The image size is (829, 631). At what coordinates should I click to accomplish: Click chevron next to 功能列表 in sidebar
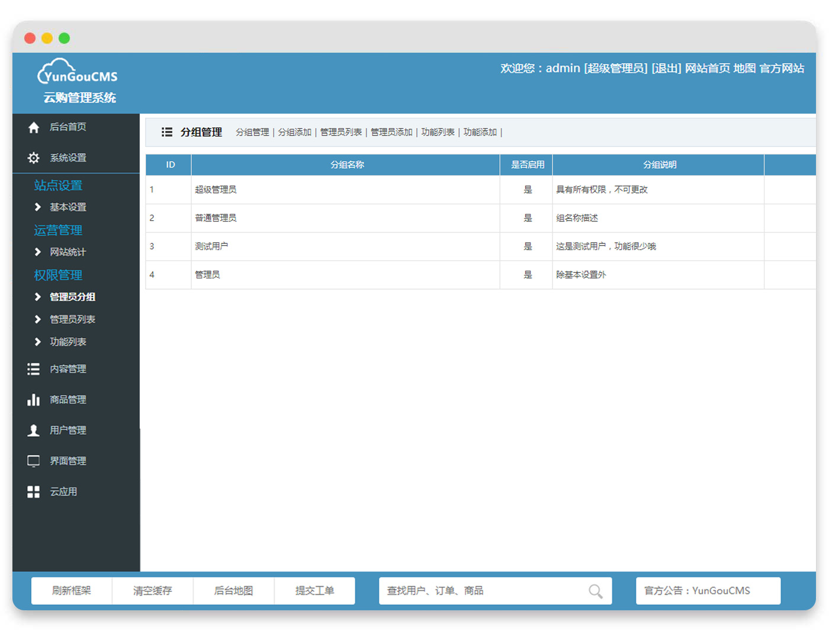pos(38,342)
